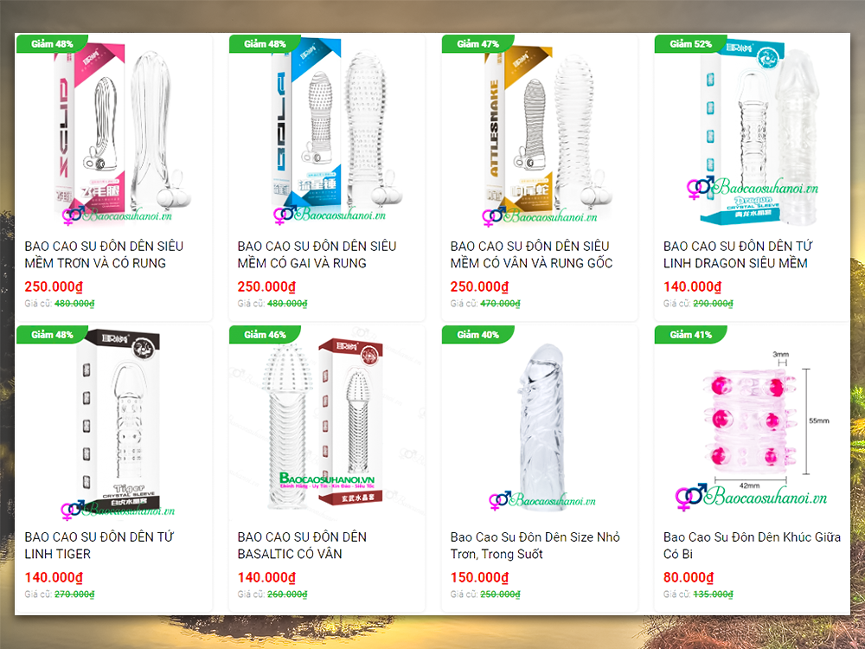Click the Giảm 46% discount badge
Image resolution: width=865 pixels, height=649 pixels.
[265, 334]
